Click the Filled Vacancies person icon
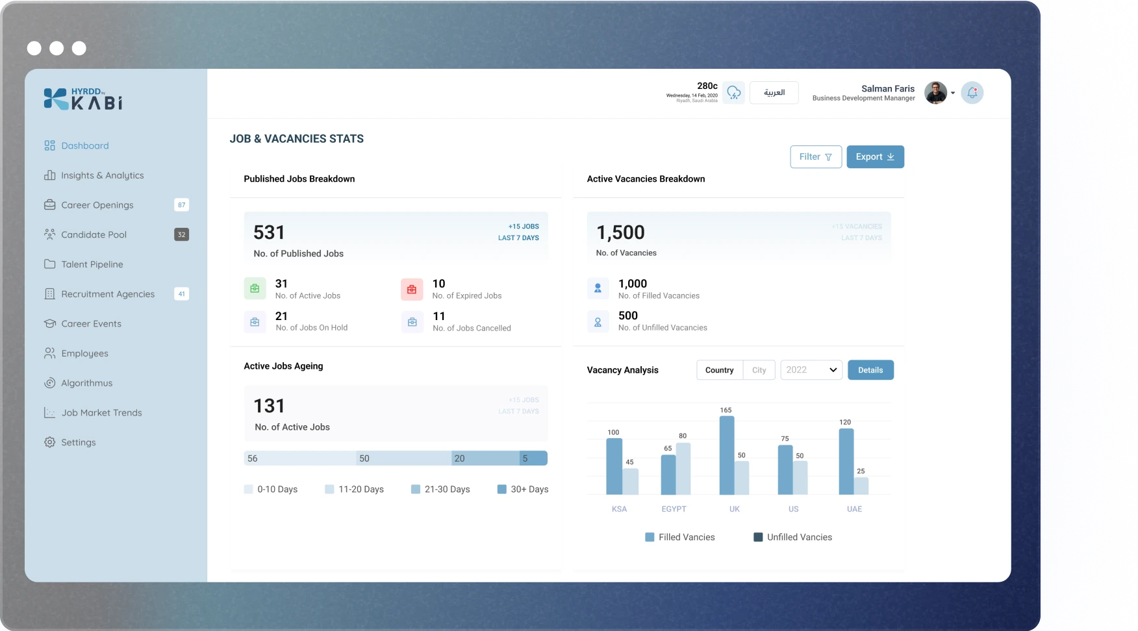The image size is (1138, 631). (598, 289)
